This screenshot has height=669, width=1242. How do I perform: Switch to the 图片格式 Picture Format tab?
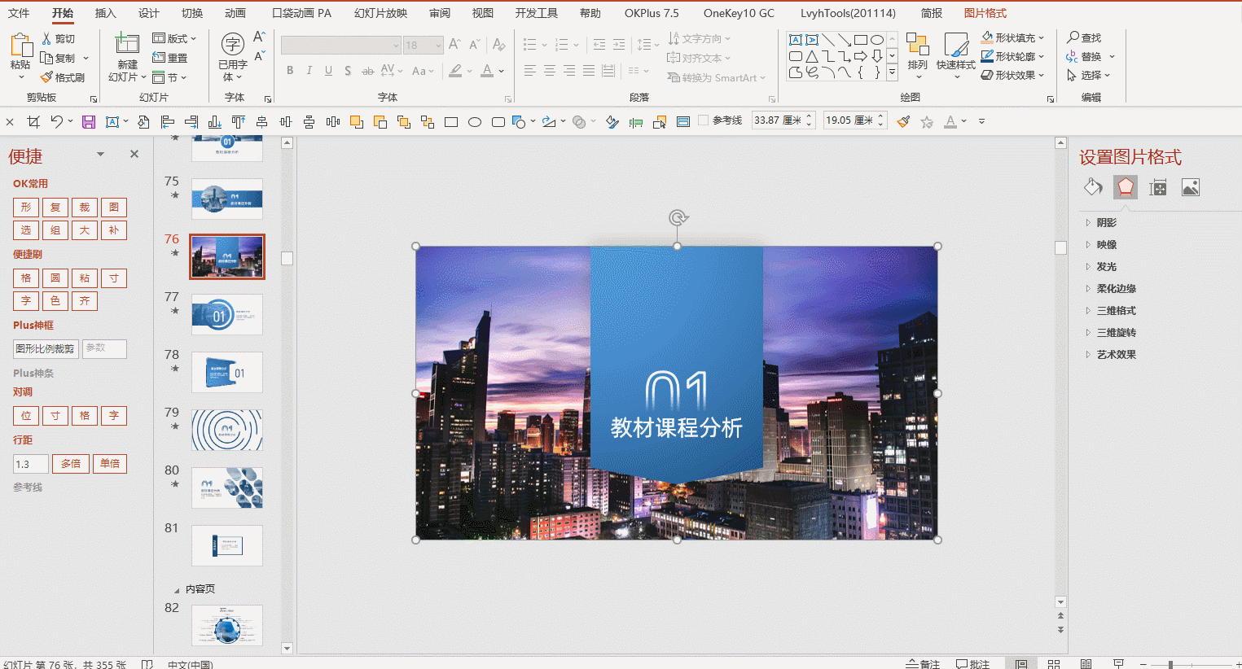click(x=985, y=13)
